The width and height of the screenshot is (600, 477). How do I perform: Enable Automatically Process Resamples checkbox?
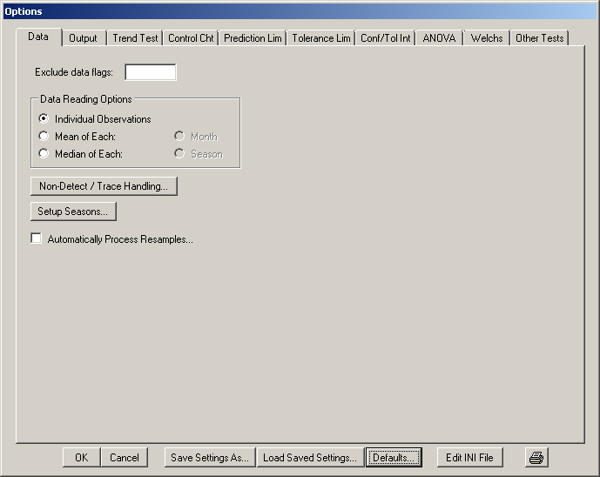pos(37,239)
